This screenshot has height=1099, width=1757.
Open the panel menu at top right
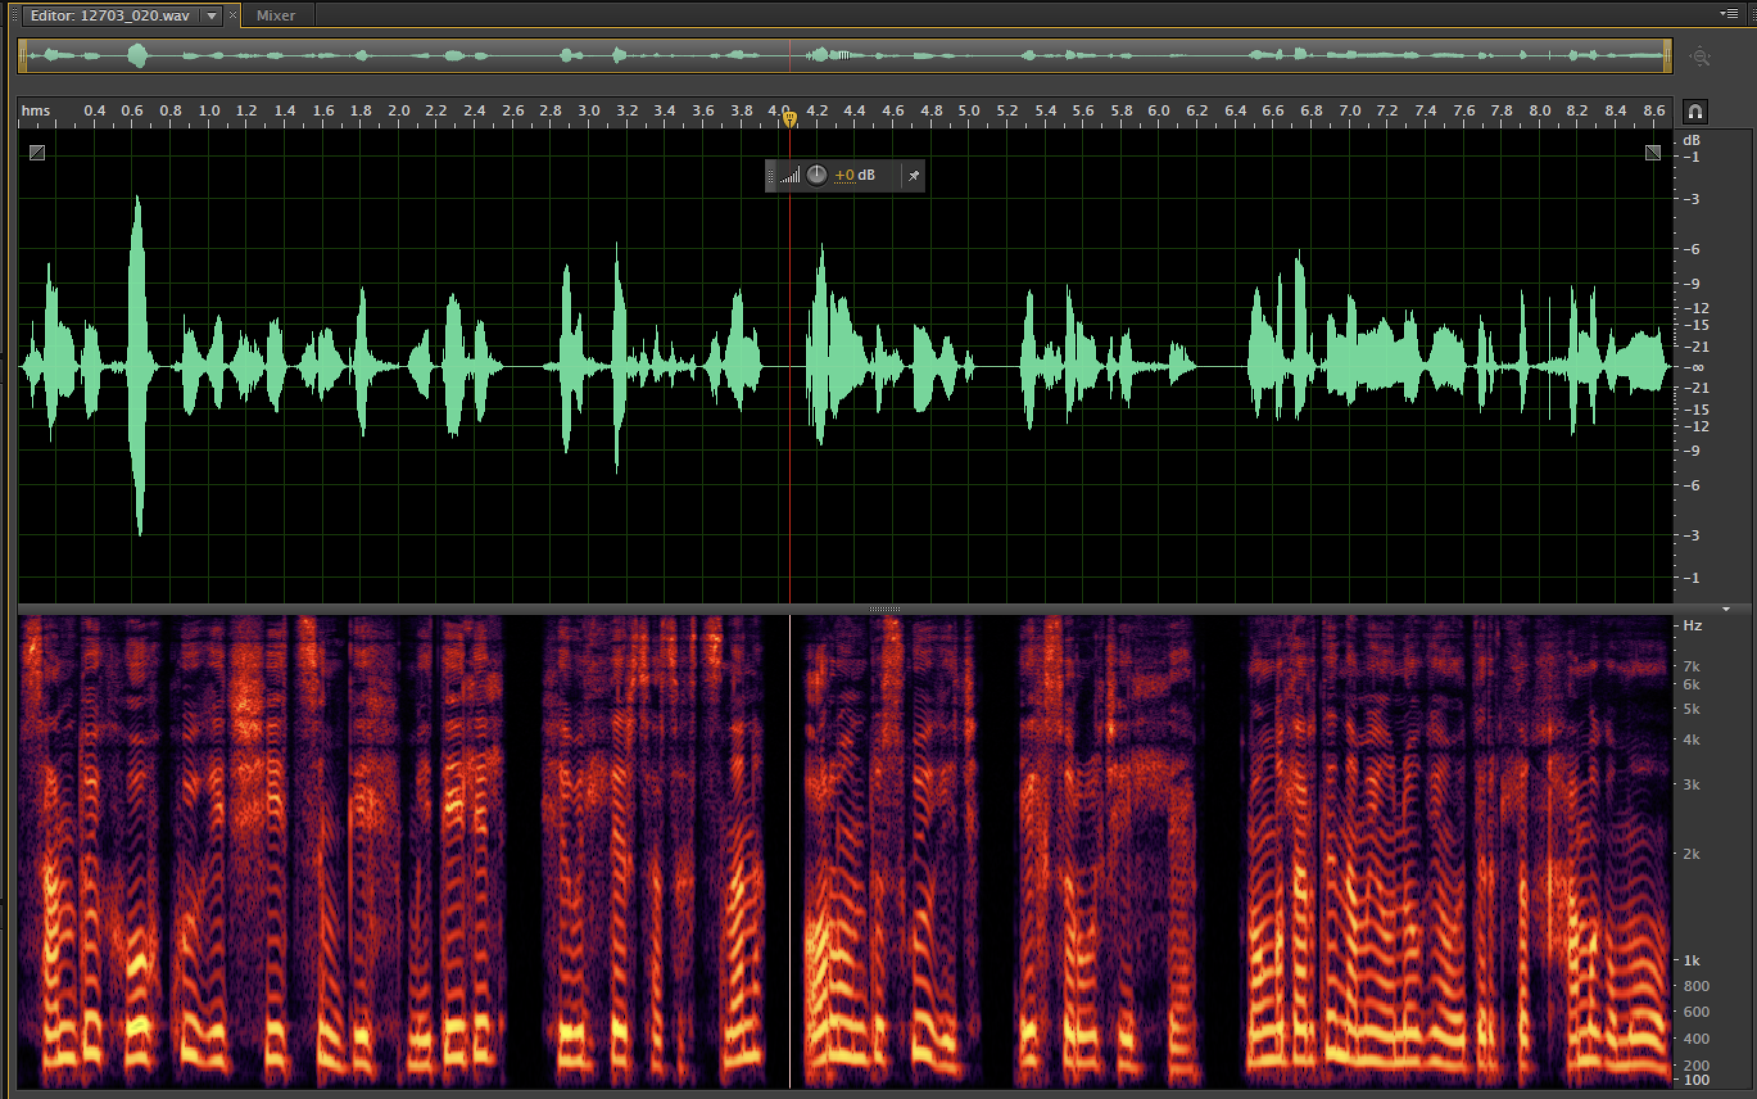coord(1729,14)
